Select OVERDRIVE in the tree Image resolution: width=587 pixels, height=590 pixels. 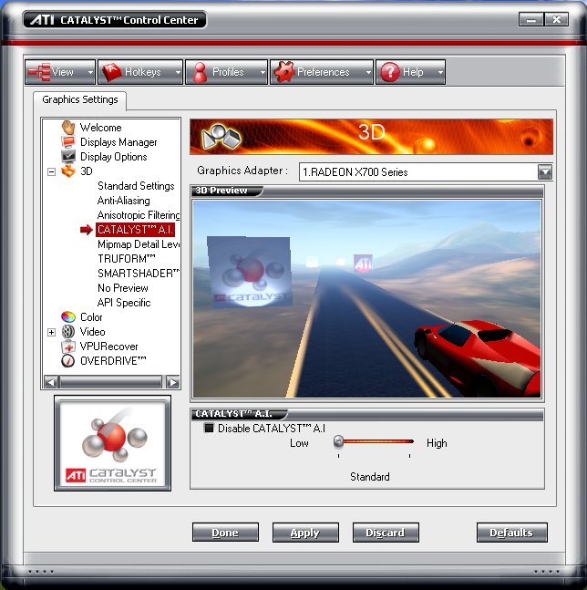point(113,361)
